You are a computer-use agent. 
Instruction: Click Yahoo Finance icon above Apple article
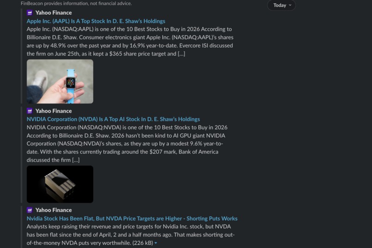[30, 12]
